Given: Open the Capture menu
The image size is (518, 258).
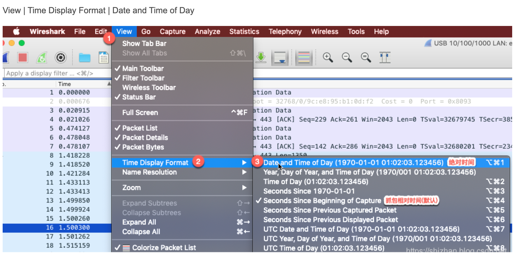Looking at the screenshot, I should pyautogui.click(x=173, y=32).
